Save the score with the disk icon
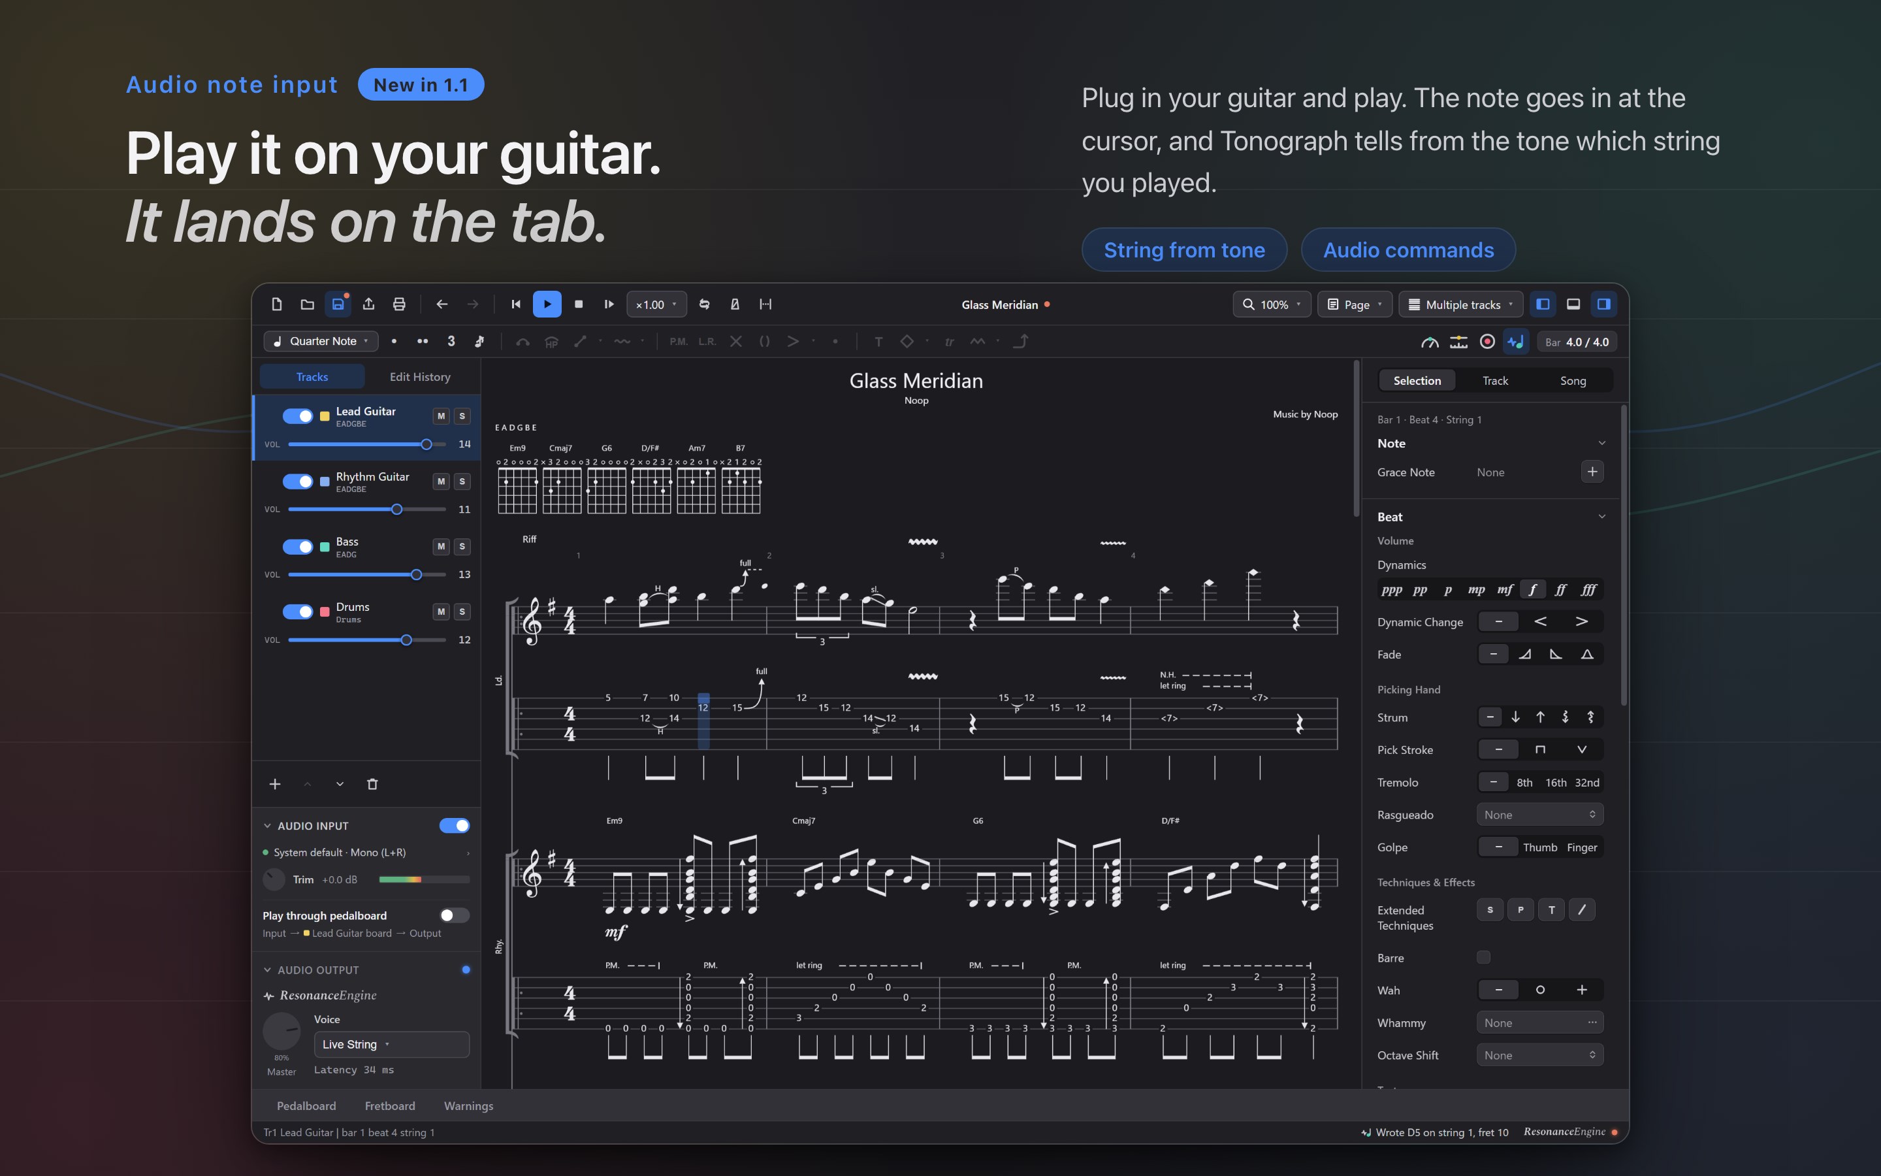 (x=338, y=304)
